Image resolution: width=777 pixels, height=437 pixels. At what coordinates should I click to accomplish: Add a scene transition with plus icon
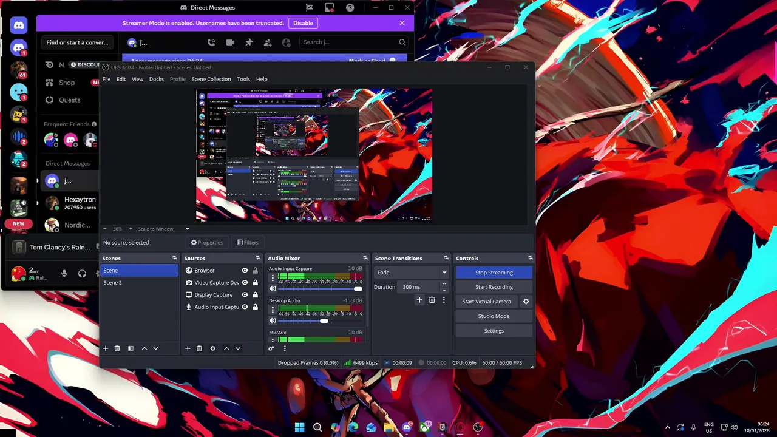click(x=419, y=300)
